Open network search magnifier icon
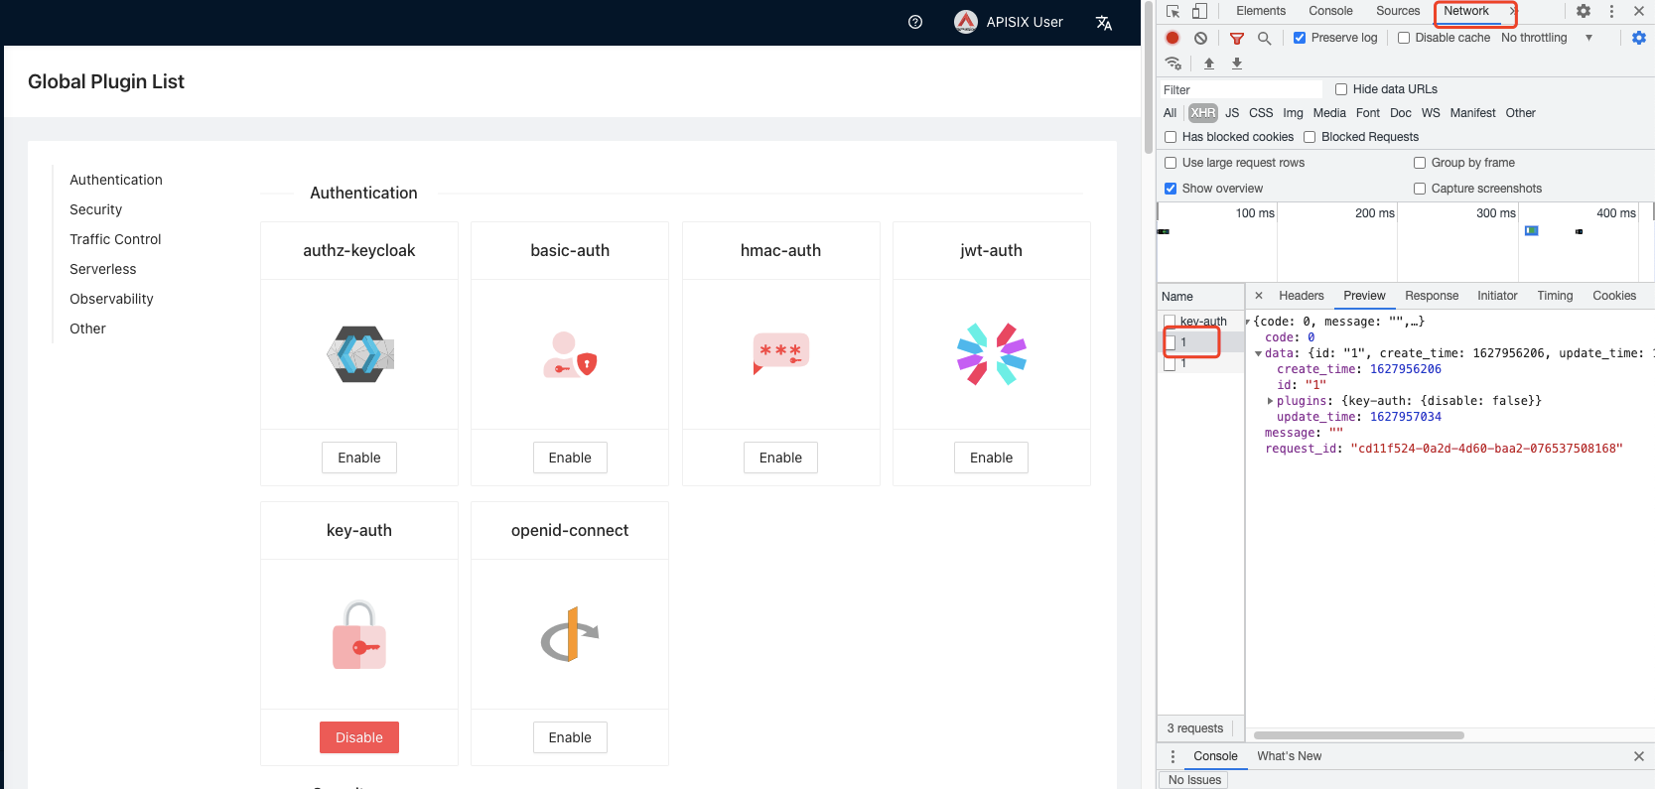Viewport: 1655px width, 789px height. 1264,38
